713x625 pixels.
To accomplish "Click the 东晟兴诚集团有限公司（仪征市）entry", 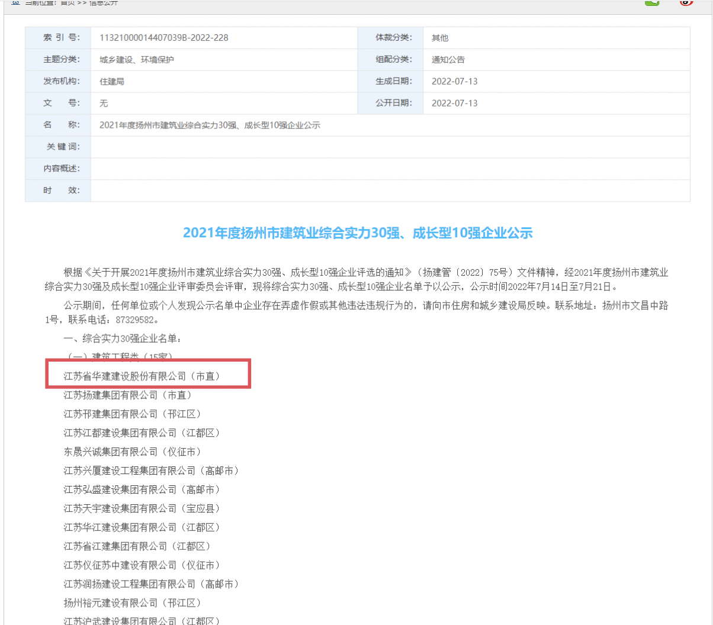I will 133,452.
